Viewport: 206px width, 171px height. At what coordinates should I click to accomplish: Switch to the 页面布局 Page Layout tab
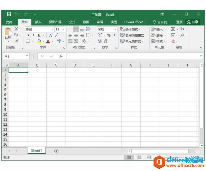(x=55, y=22)
